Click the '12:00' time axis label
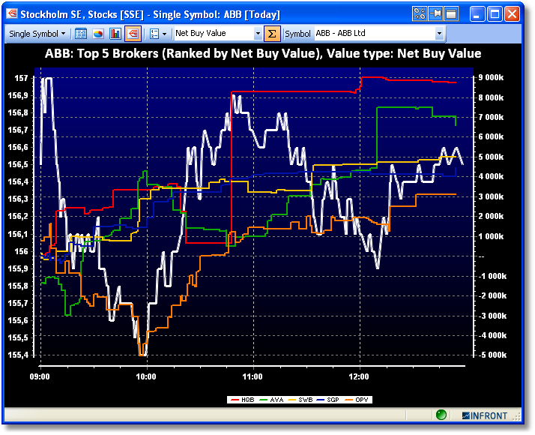The image size is (535, 435). point(359,377)
